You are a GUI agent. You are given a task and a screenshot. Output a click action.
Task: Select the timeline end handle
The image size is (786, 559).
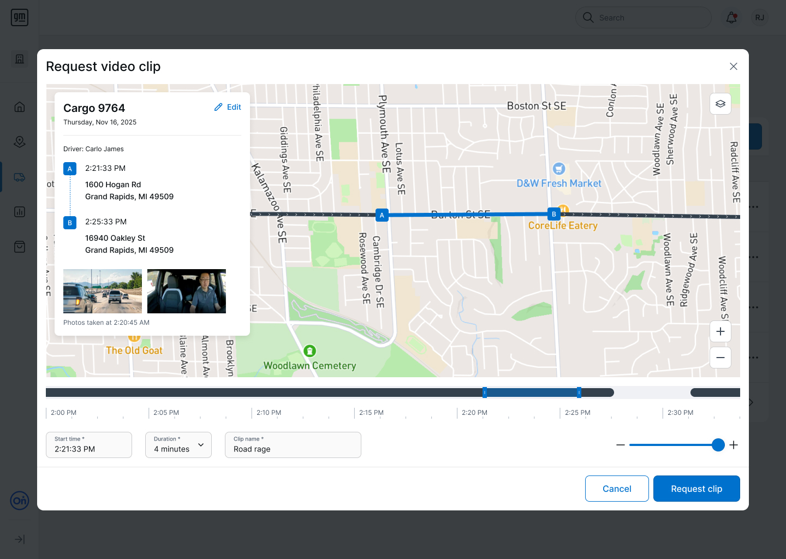coord(579,393)
